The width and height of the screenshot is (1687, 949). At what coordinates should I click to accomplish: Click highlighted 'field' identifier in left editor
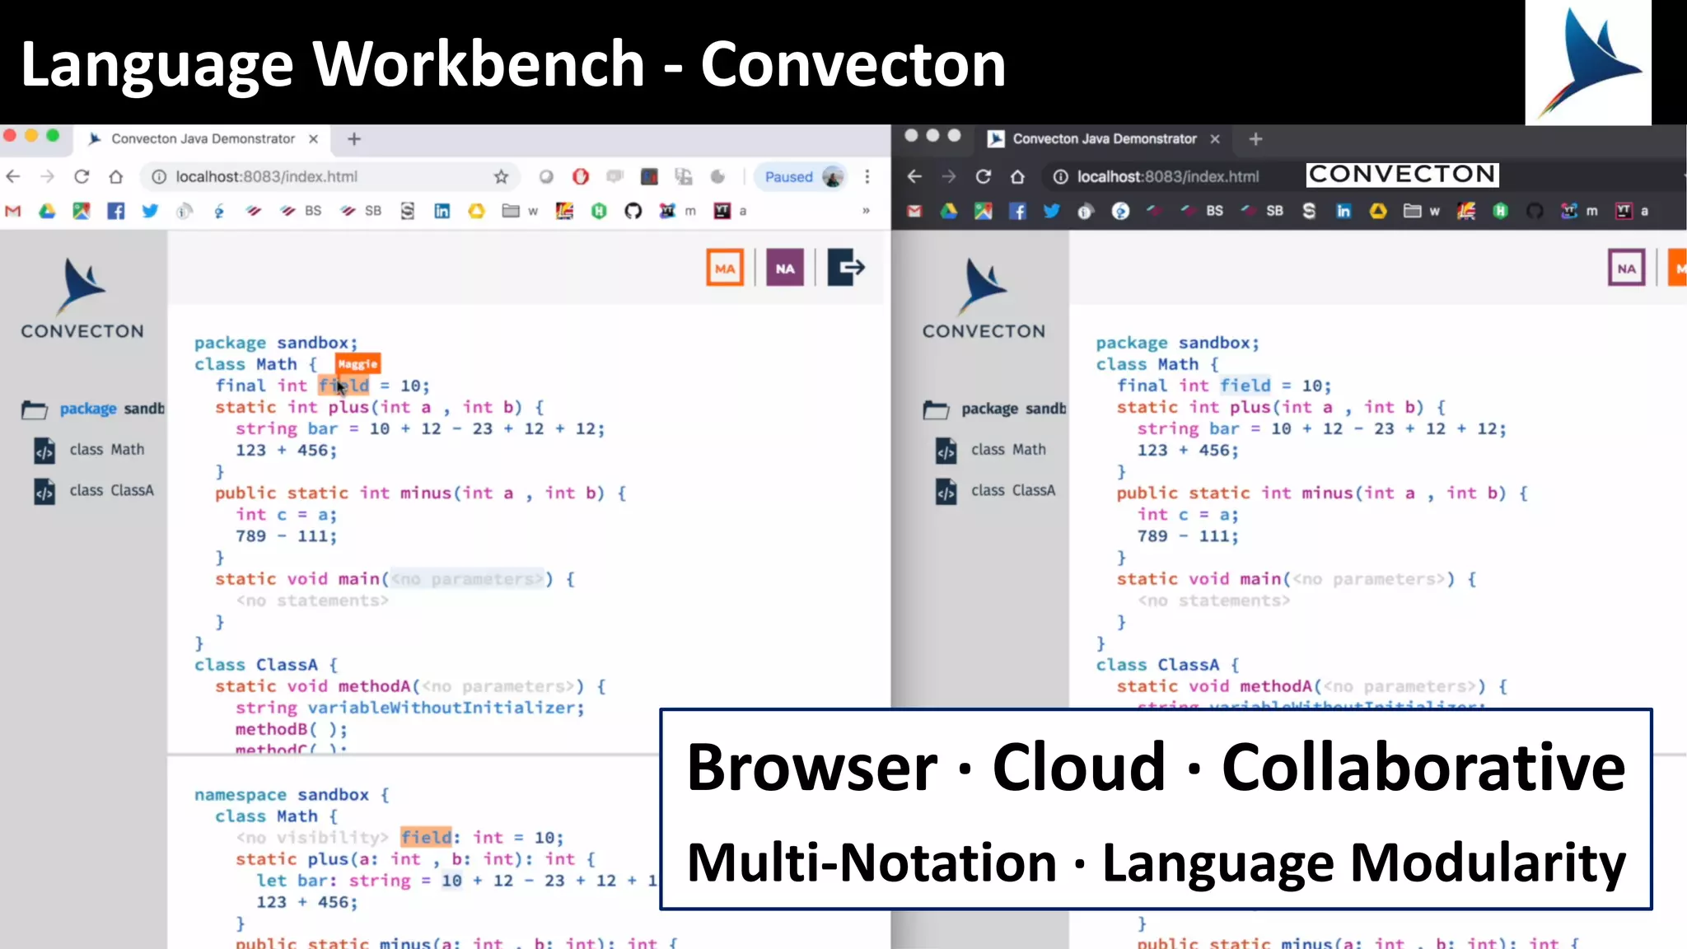click(344, 386)
